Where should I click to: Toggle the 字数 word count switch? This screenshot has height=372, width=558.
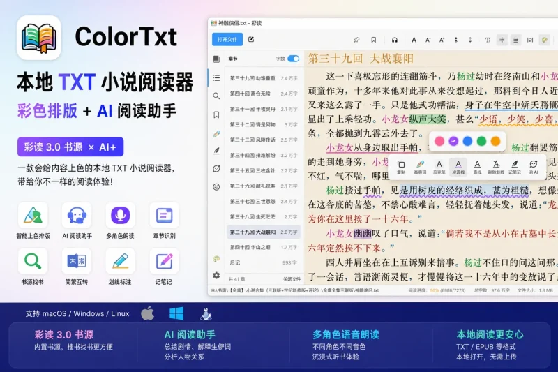(293, 59)
